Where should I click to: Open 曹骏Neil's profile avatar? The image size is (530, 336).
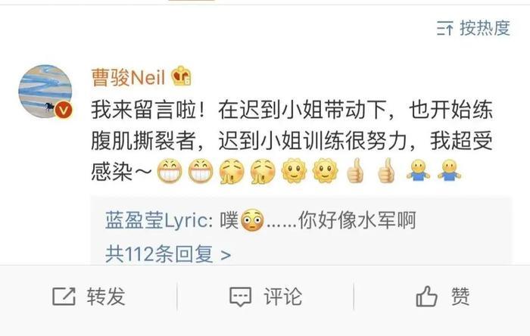pos(45,91)
